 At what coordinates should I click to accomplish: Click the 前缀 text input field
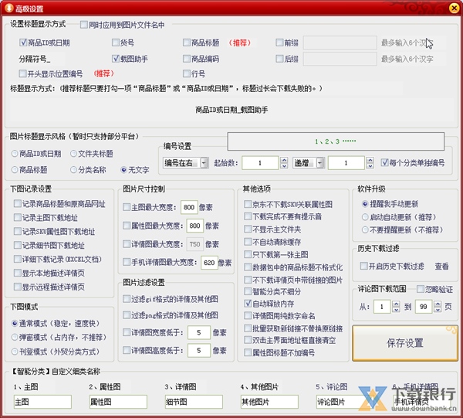click(x=340, y=42)
